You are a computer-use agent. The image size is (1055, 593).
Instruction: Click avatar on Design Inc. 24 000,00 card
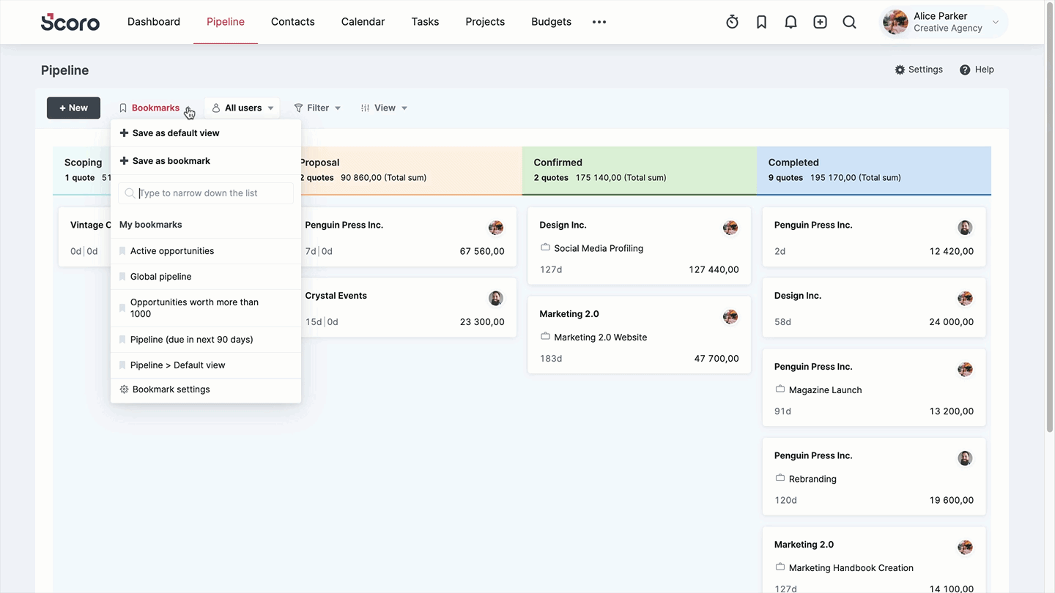tap(965, 298)
